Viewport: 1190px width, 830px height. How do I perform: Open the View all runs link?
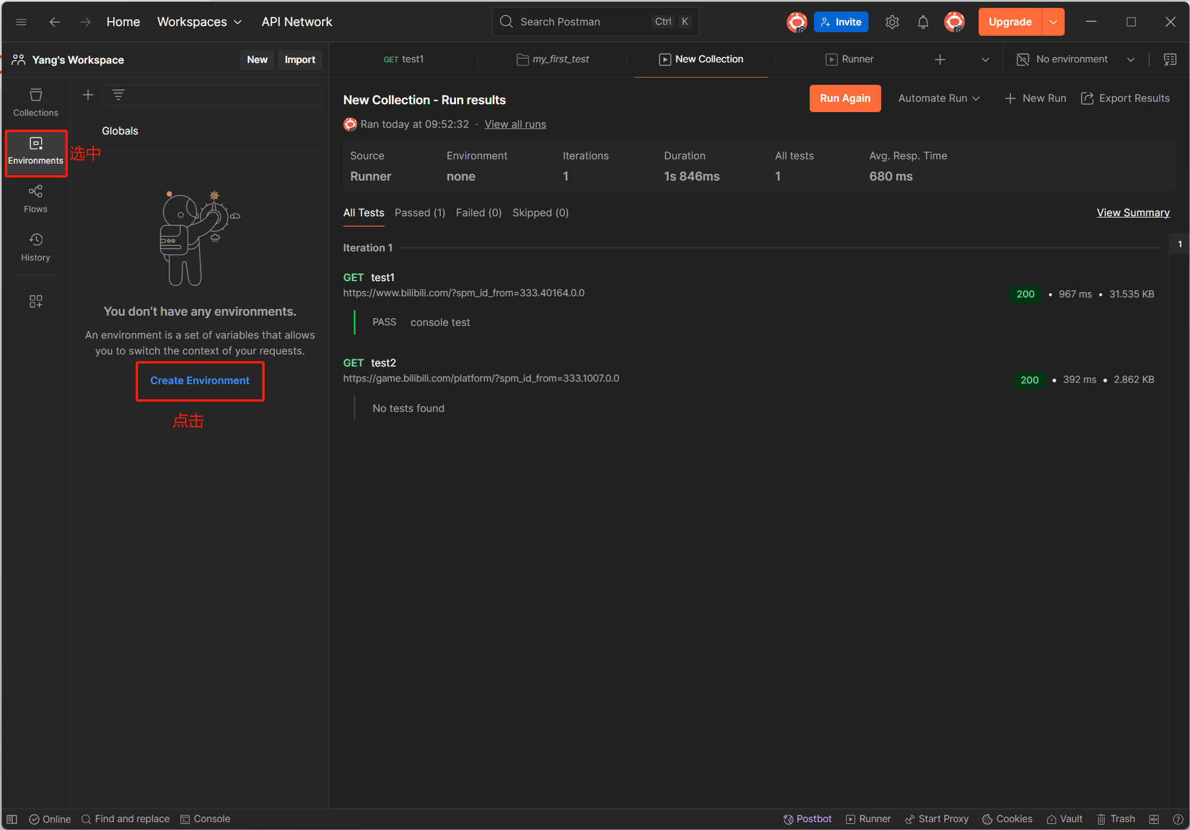(515, 124)
